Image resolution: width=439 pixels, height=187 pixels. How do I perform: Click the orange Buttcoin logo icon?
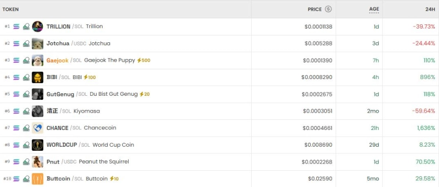(x=37, y=179)
